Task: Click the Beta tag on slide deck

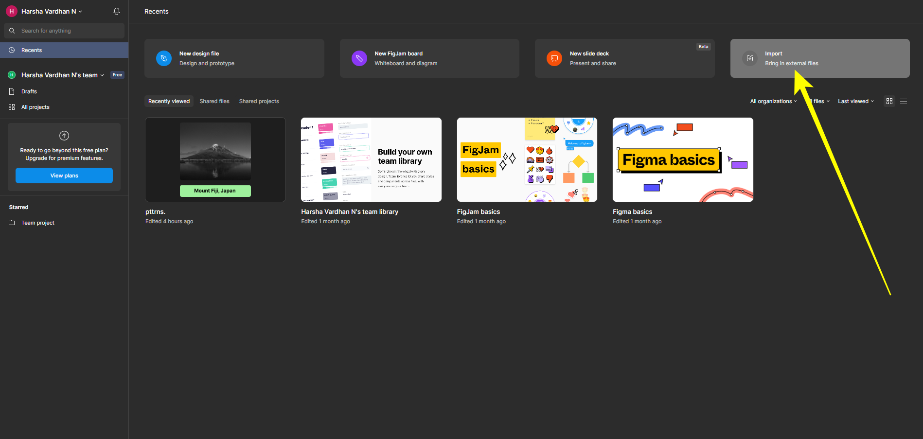Action: tap(704, 47)
